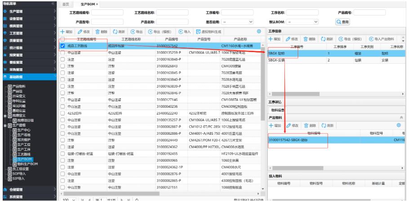Open 员工组设置 in the tree
The height and width of the screenshot is (202, 409).
21,169
